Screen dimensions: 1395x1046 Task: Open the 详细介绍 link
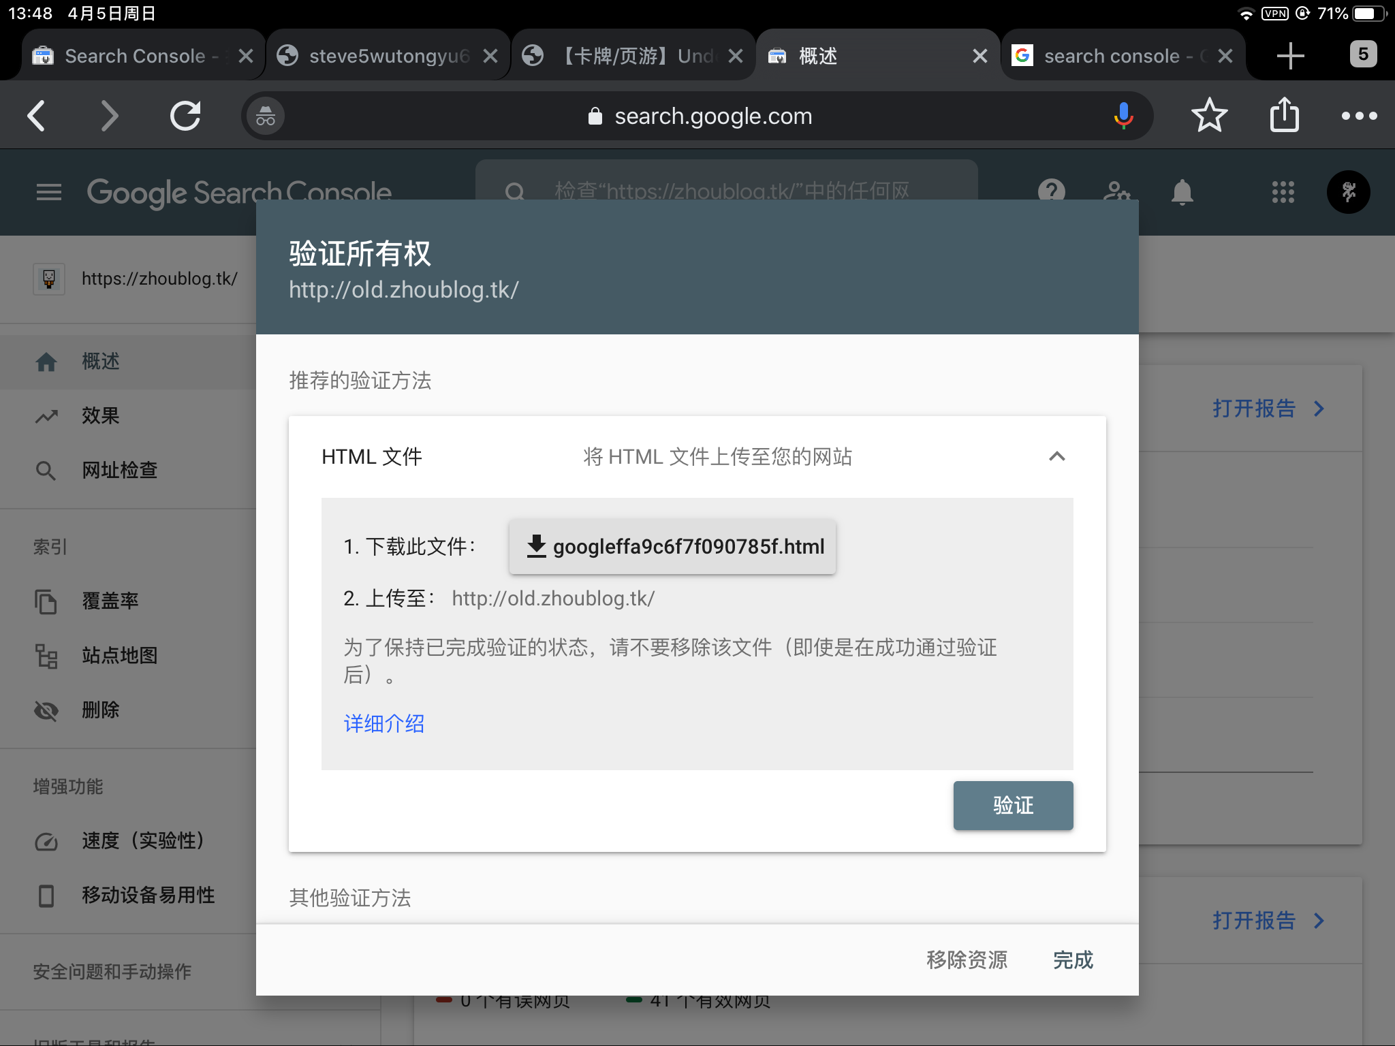pyautogui.click(x=384, y=724)
